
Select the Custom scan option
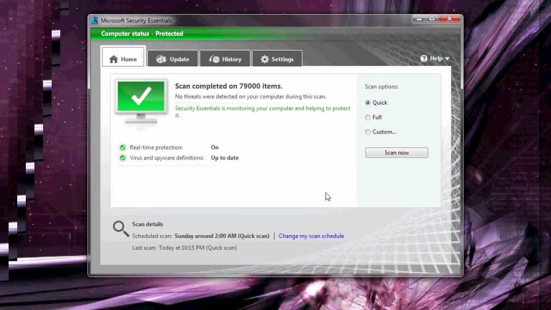point(368,132)
